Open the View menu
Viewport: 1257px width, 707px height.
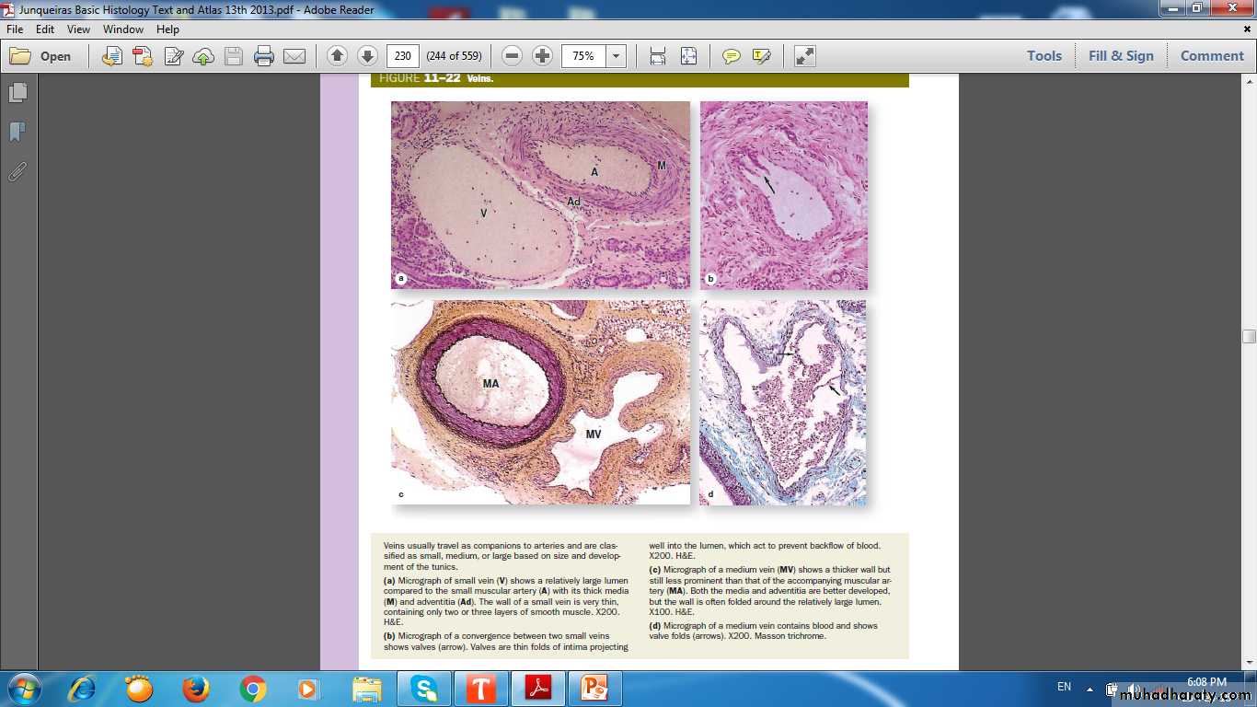[x=78, y=29]
